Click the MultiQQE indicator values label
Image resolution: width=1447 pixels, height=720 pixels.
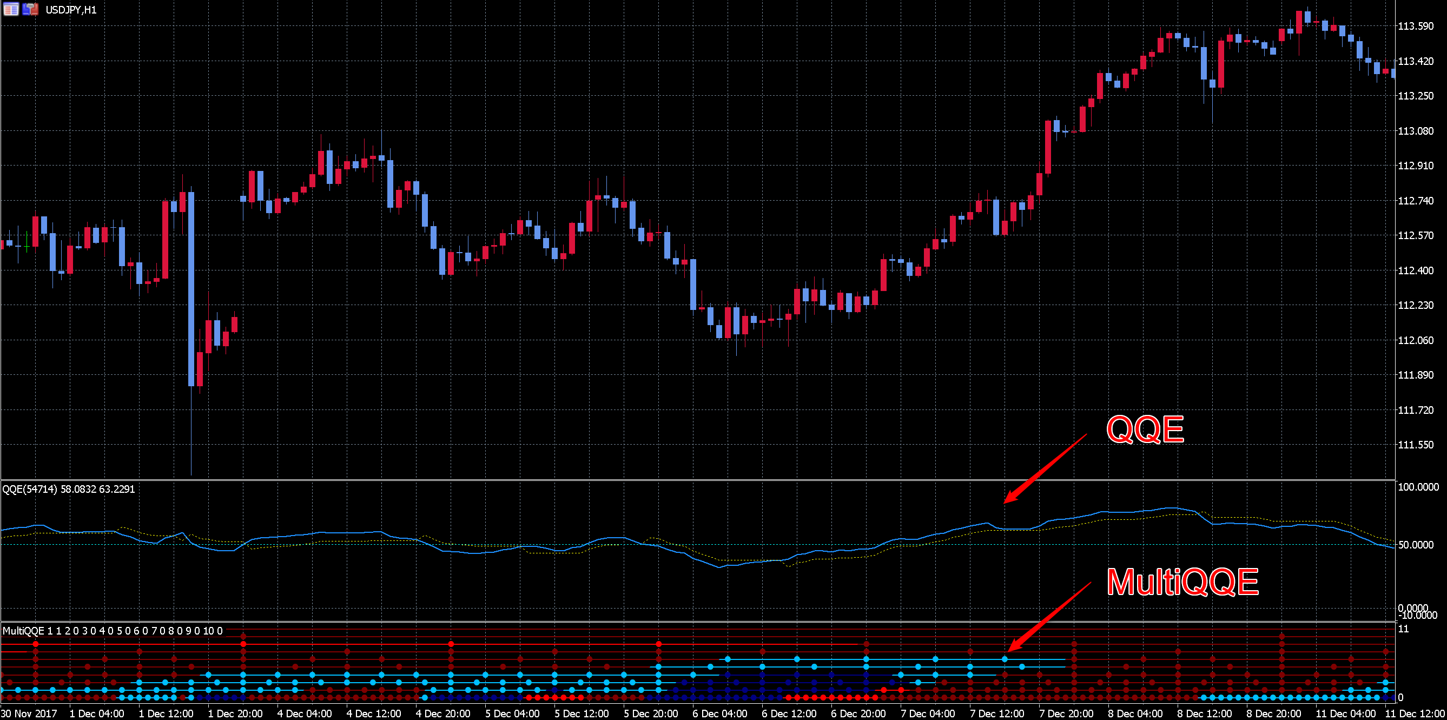pyautogui.click(x=113, y=631)
